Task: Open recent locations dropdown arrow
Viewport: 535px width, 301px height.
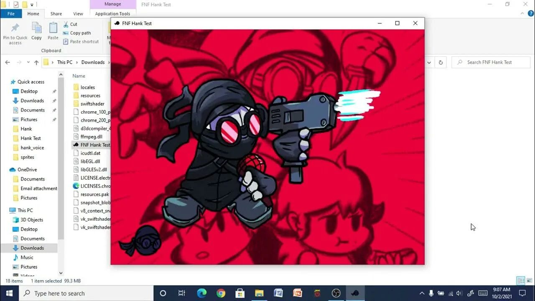Action: tap(28, 62)
